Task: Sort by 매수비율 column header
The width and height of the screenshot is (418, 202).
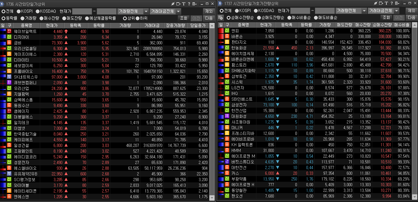Action: tap(402, 24)
